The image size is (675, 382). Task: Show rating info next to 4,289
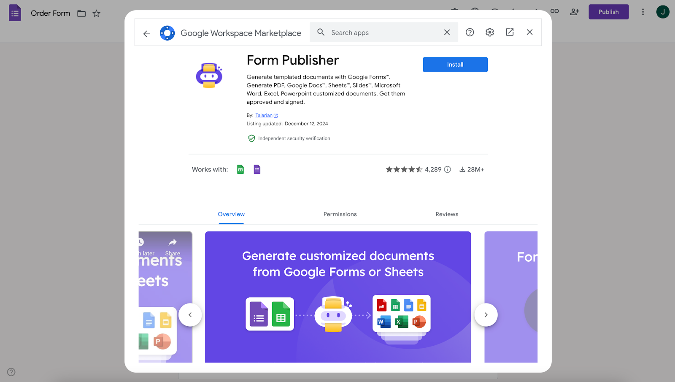click(448, 169)
